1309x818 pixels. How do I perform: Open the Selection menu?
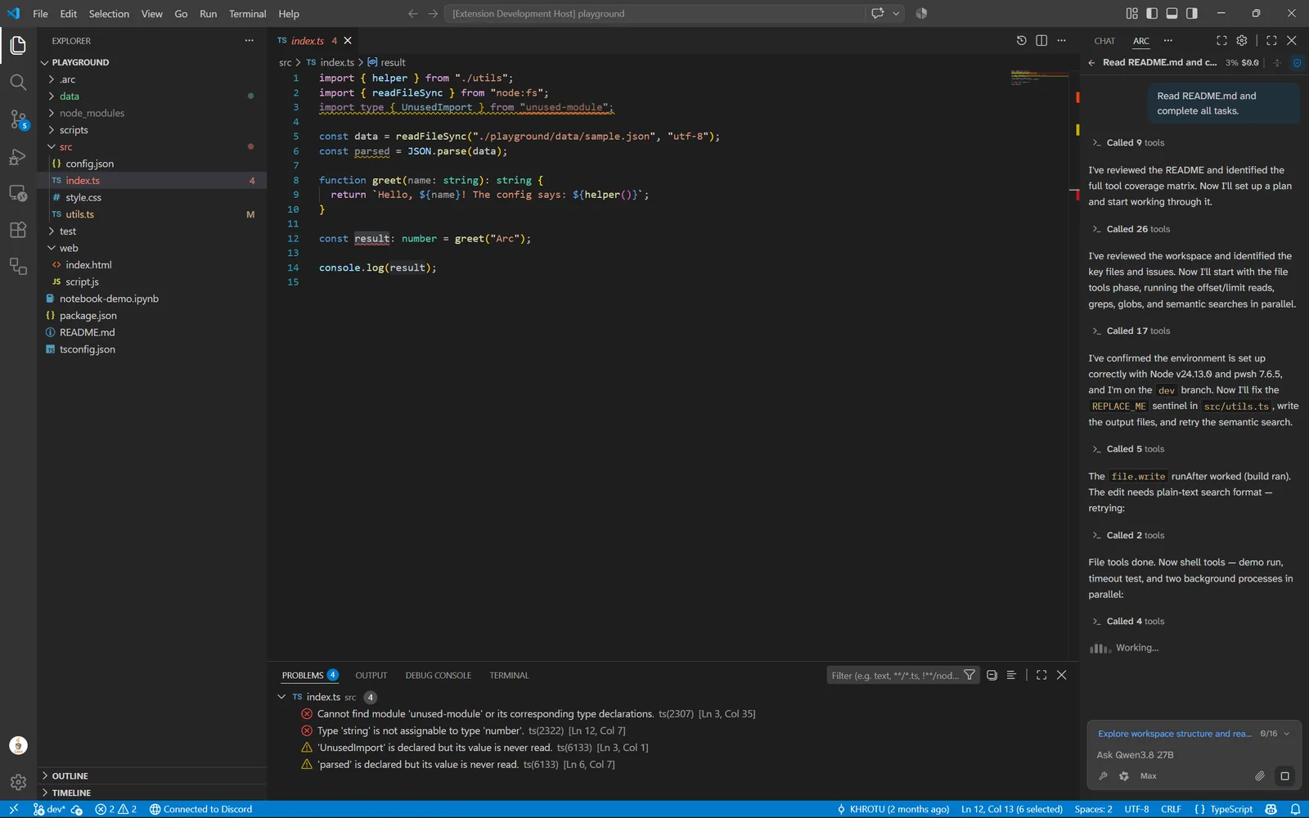pos(109,13)
